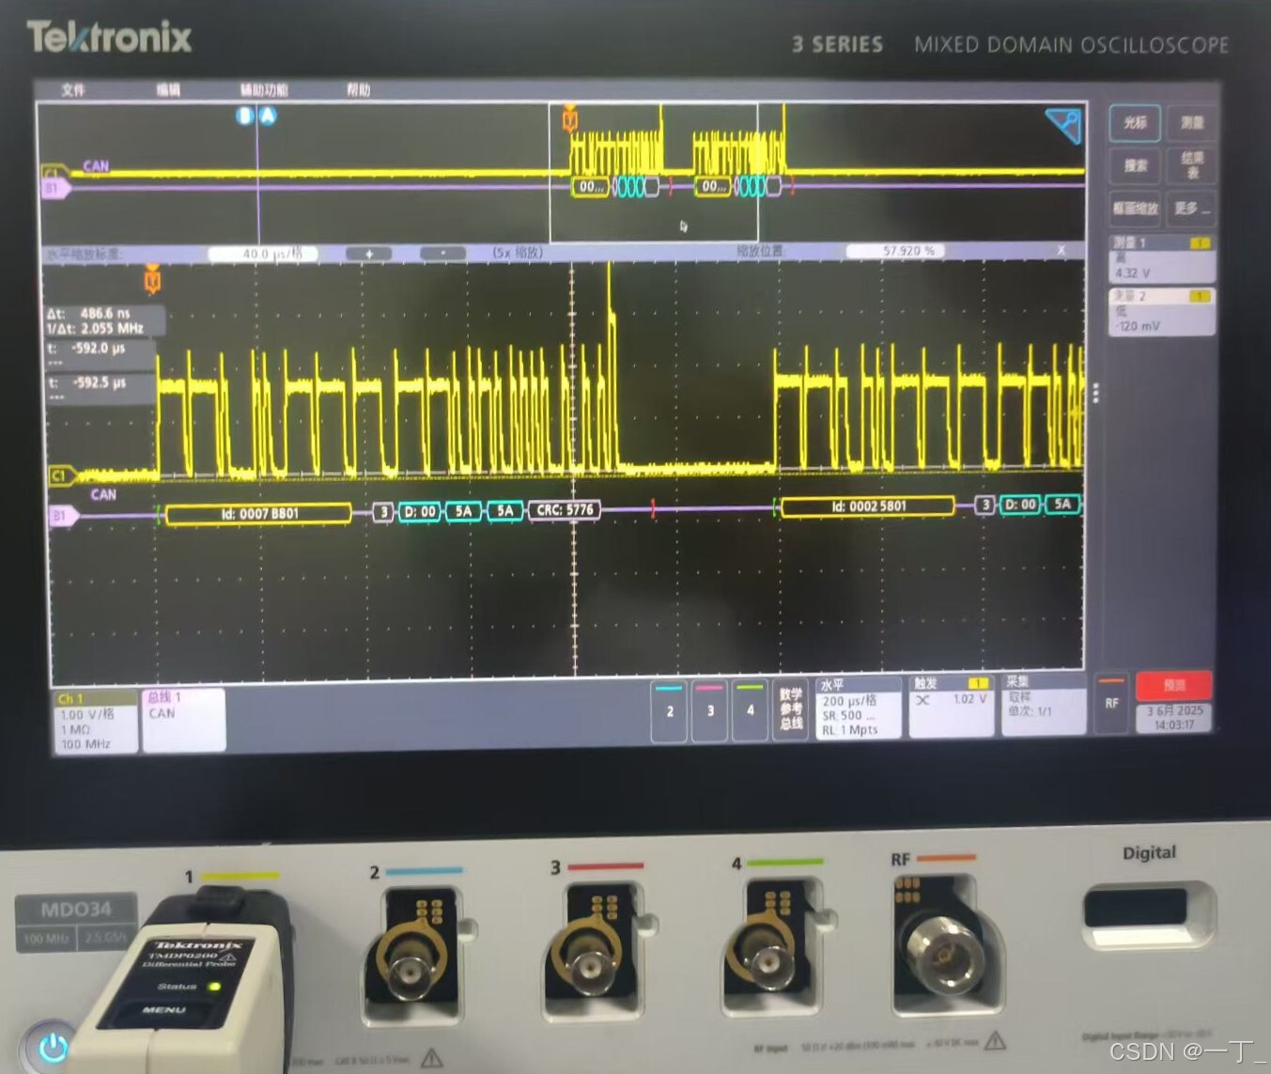
Task: Turn on channel 3 button
Action: 710,710
